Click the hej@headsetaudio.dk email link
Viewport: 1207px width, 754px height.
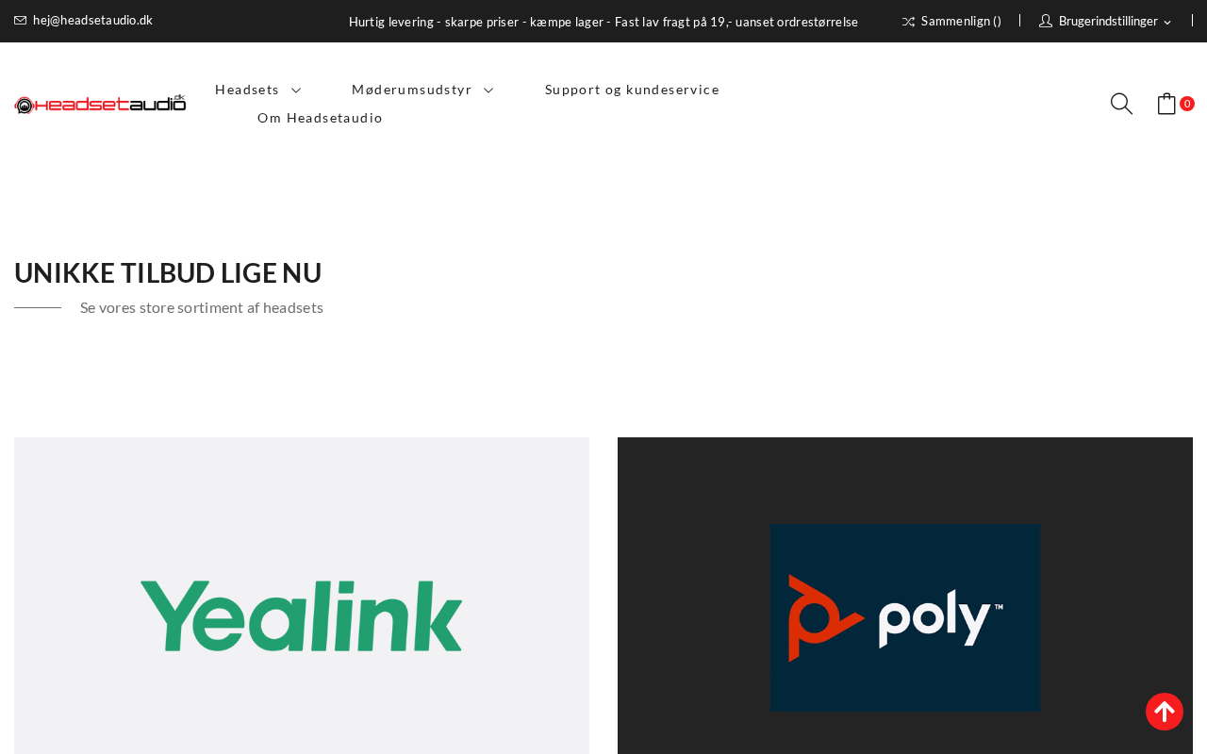click(92, 21)
